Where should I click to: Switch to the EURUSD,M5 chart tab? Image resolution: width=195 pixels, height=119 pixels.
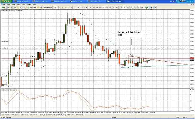click(x=79, y=115)
